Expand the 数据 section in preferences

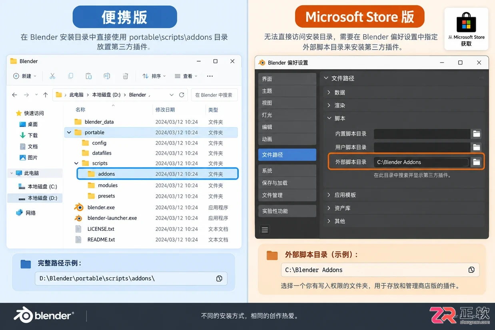[x=329, y=92]
